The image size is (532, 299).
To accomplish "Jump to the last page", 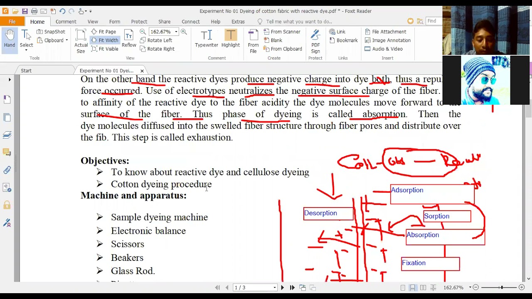I will [292, 287].
